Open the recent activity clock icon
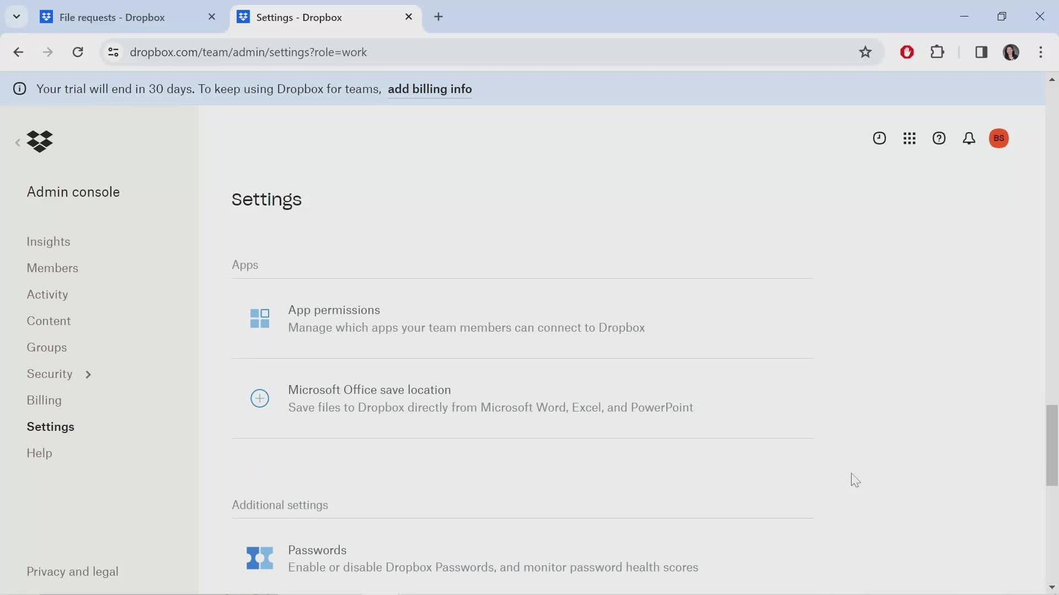Image resolution: width=1059 pixels, height=595 pixels. point(879,138)
